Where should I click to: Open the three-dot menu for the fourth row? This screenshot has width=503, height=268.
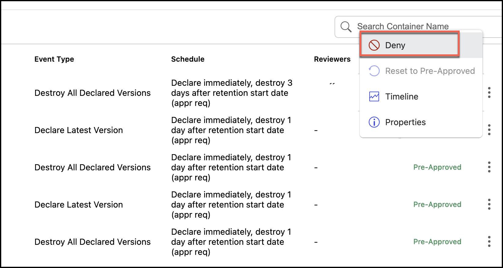click(489, 204)
